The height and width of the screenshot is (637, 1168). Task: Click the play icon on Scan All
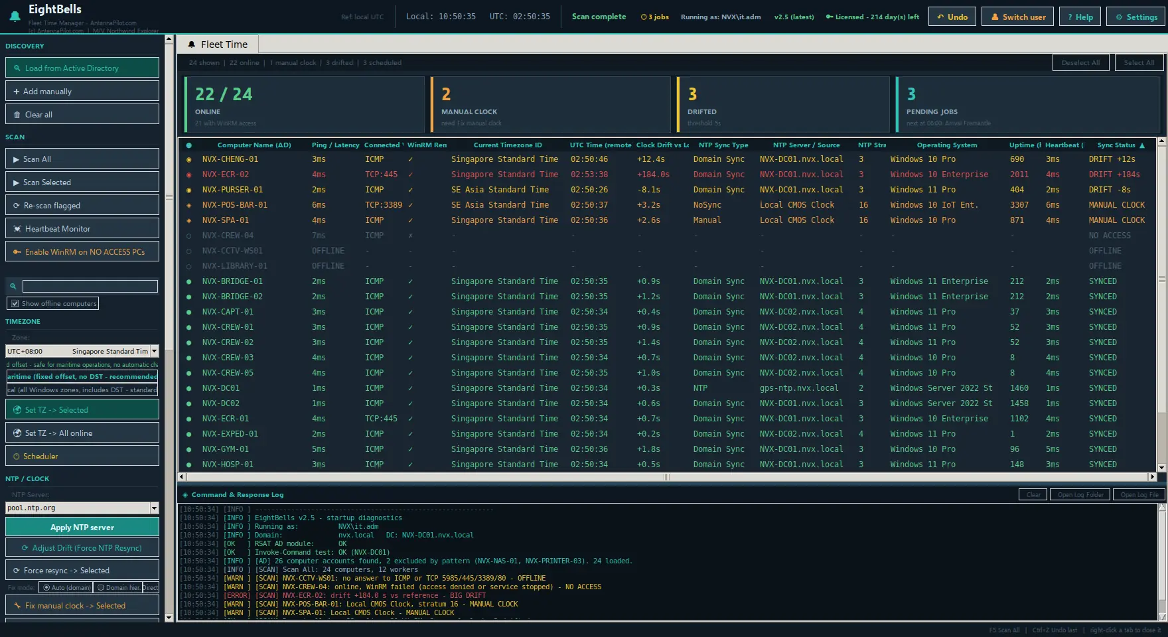[17, 159]
